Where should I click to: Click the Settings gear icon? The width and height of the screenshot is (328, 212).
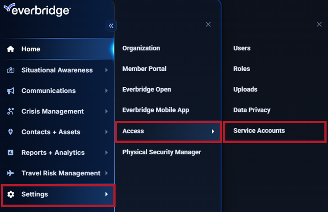[11, 194]
